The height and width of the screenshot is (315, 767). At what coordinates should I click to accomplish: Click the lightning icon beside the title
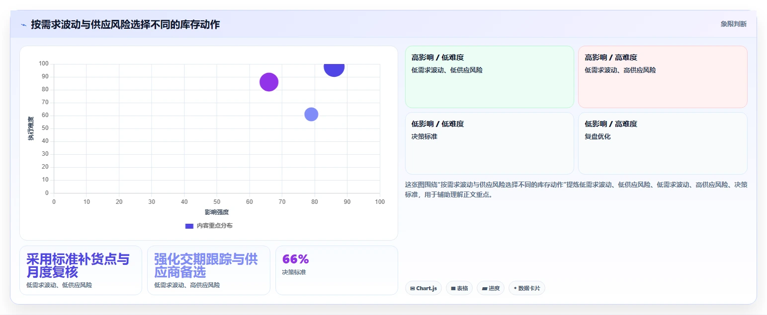point(23,25)
